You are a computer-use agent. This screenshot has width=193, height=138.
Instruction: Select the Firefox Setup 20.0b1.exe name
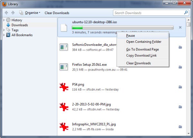point(89,64)
